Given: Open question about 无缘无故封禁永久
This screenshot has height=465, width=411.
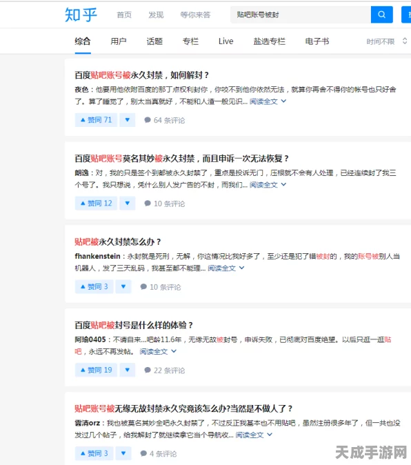Looking at the screenshot, I should [x=183, y=408].
